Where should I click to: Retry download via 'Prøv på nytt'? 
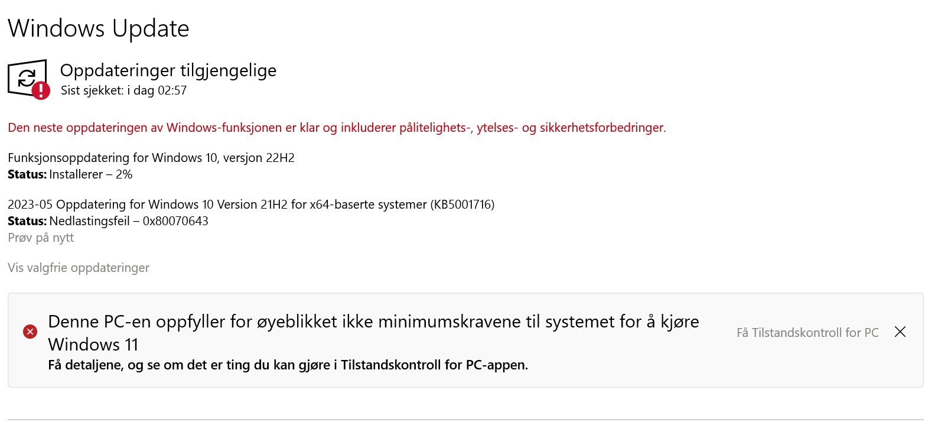point(41,238)
